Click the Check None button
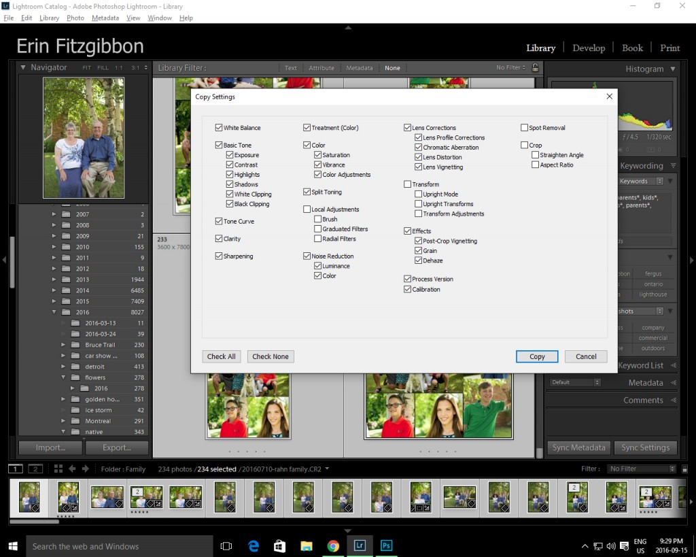The width and height of the screenshot is (696, 557). [271, 356]
